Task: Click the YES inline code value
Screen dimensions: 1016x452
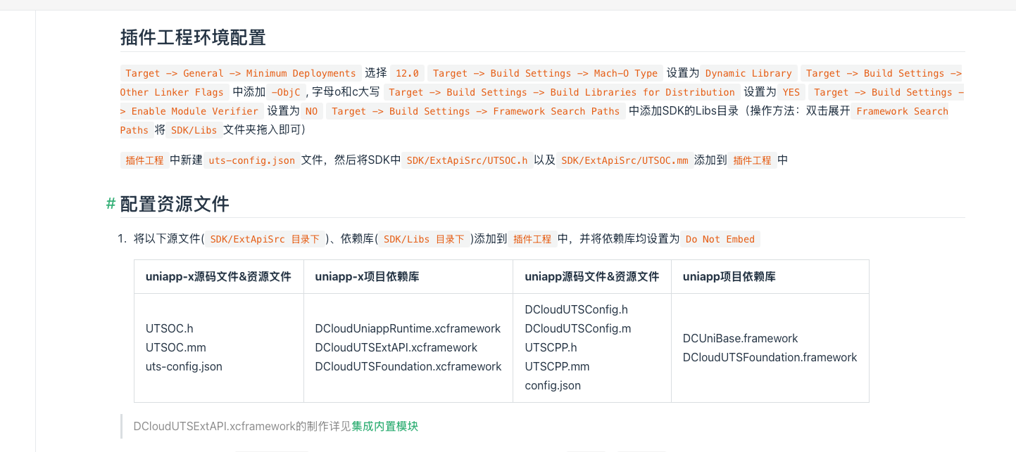Action: pyautogui.click(x=791, y=92)
